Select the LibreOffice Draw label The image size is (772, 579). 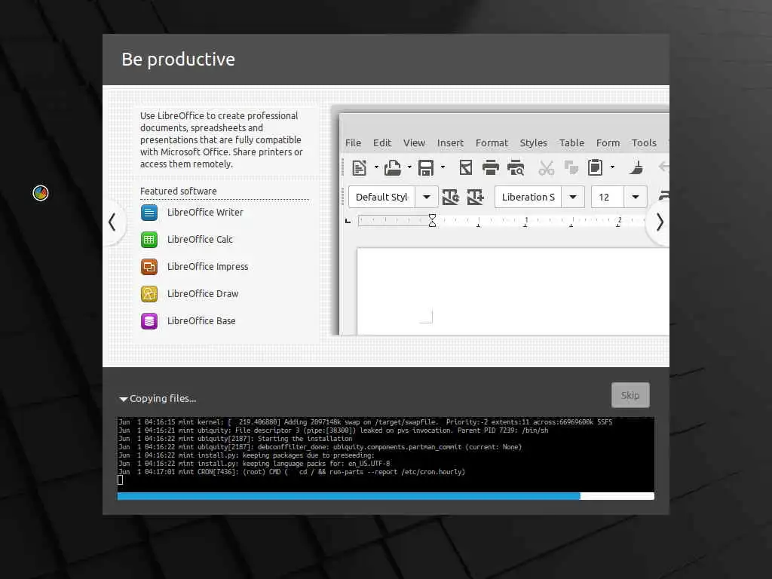[202, 293]
